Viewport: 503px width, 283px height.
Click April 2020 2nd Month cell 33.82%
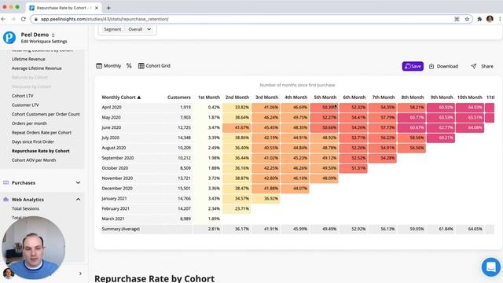click(237, 107)
